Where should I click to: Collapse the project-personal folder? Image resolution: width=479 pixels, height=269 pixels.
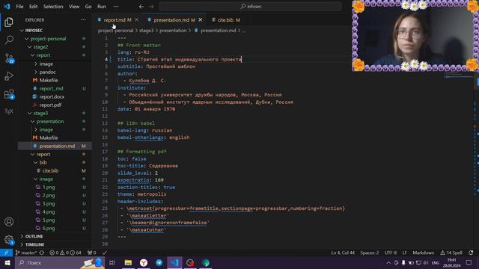tap(48, 39)
